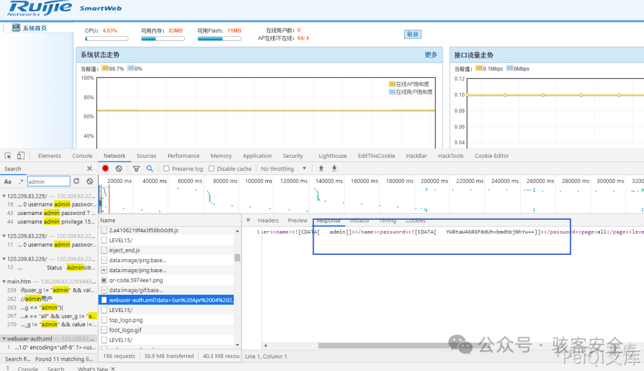Open the Elements tab
Image resolution: width=644 pixels, height=371 pixels.
49,156
